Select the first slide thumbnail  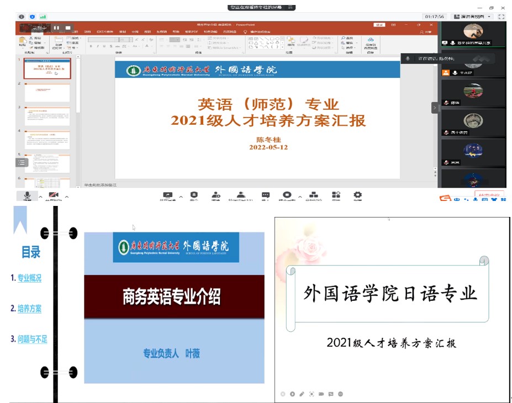(x=46, y=69)
